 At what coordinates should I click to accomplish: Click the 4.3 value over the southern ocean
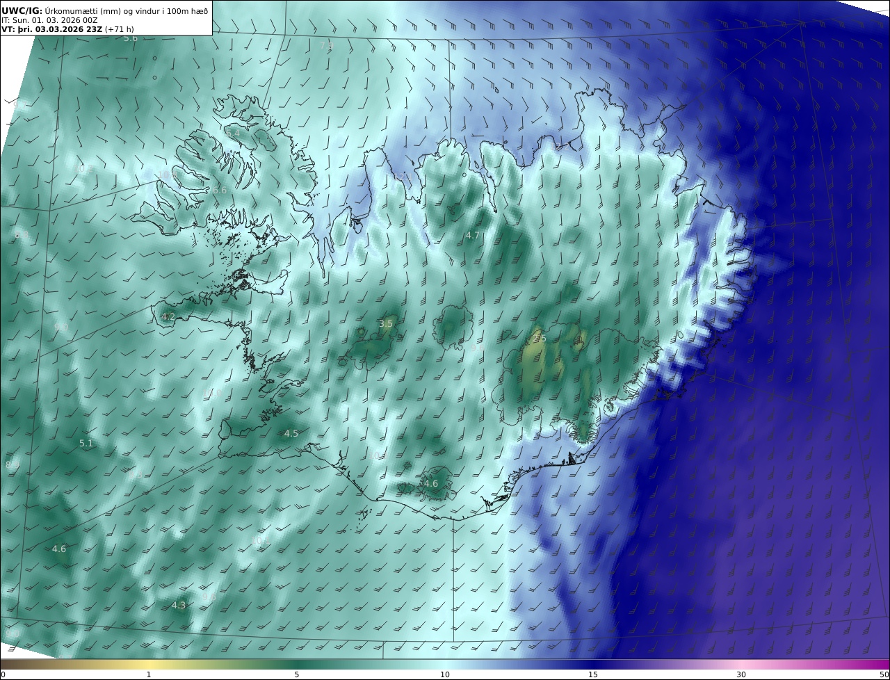pos(179,606)
